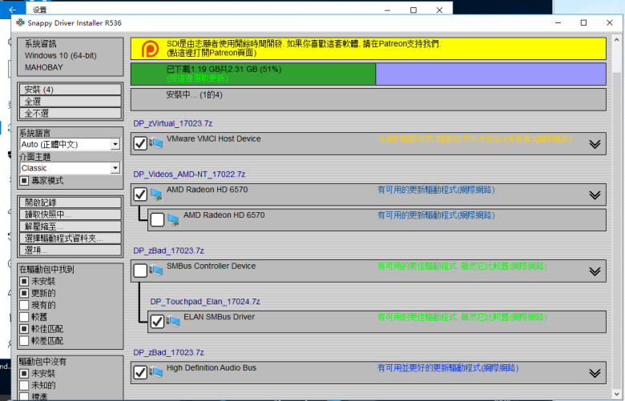
Task: Click display icon of nested AMD Radeon HD 6570
Action: 173,220
